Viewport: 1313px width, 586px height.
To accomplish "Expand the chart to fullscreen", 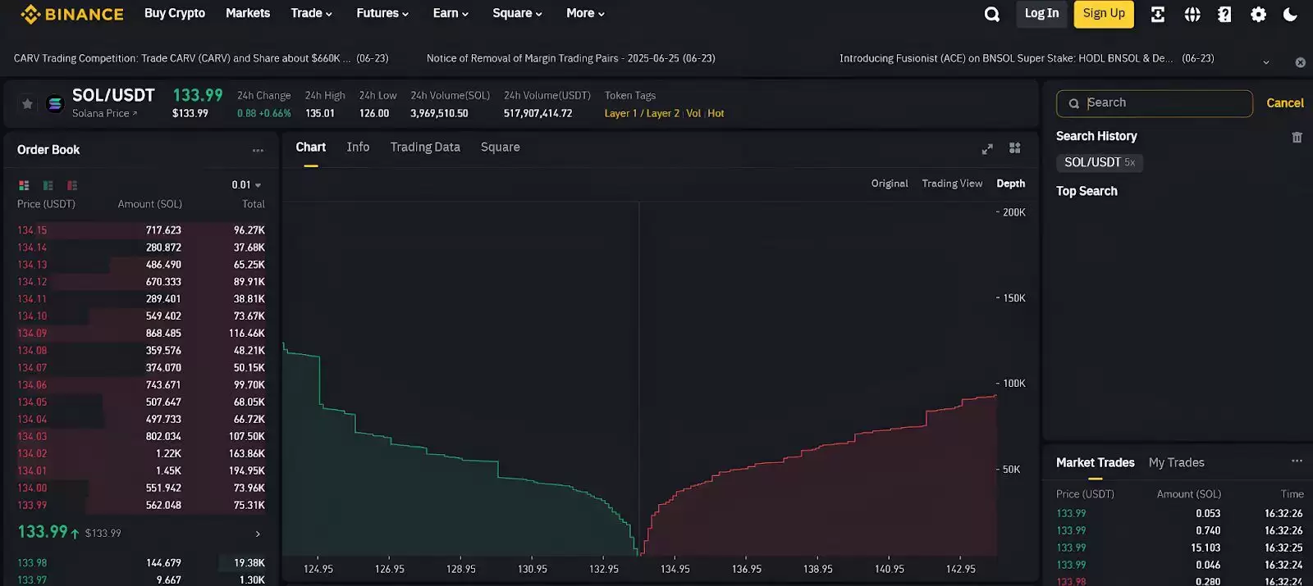I will pos(987,148).
